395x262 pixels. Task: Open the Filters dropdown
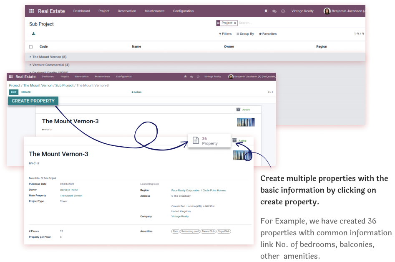pos(225,34)
